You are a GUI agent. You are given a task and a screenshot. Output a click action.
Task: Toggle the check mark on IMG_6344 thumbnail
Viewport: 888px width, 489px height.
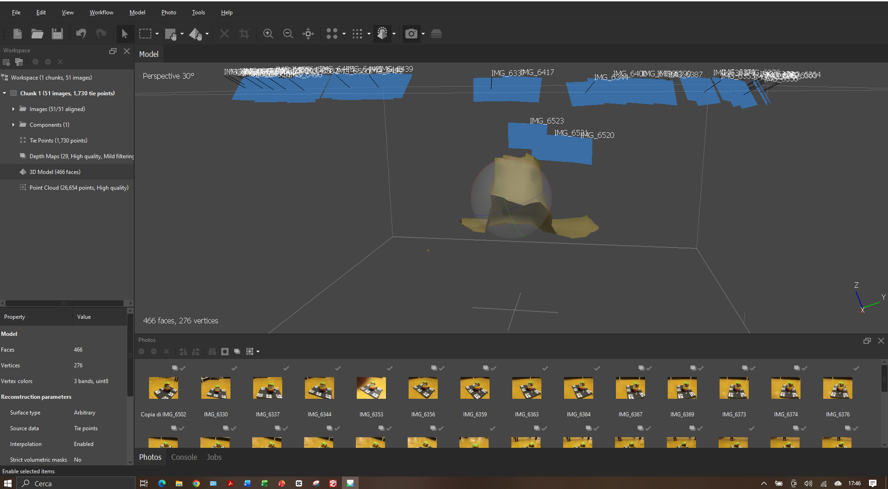(337, 368)
